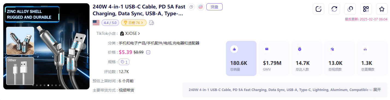Viewport: 390px width, 100px height.
Task: Select the 总视频数 13.0K card
Action: [340, 58]
